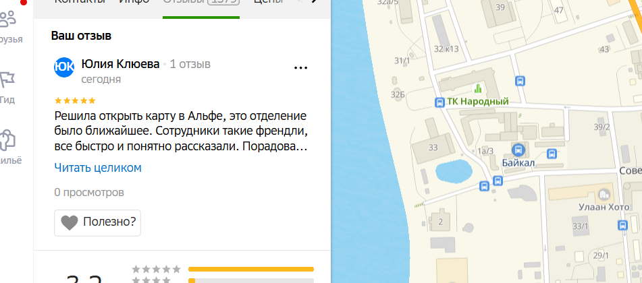Viewport: 642px width, 283px height.
Task: Click the Полезно? button
Action: click(x=97, y=223)
